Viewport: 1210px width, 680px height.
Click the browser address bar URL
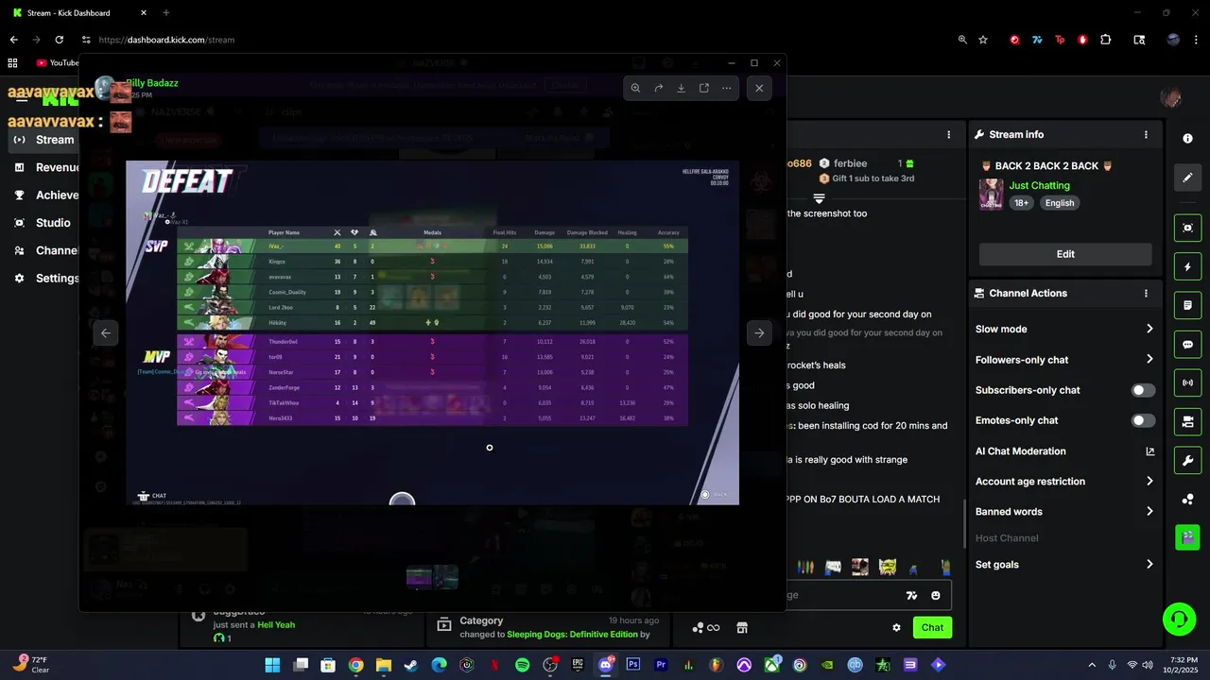pos(166,40)
